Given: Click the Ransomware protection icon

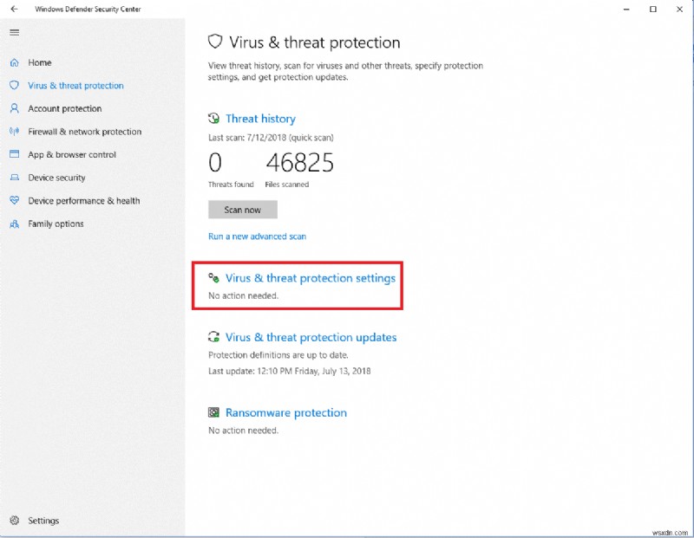Looking at the screenshot, I should pos(213,412).
